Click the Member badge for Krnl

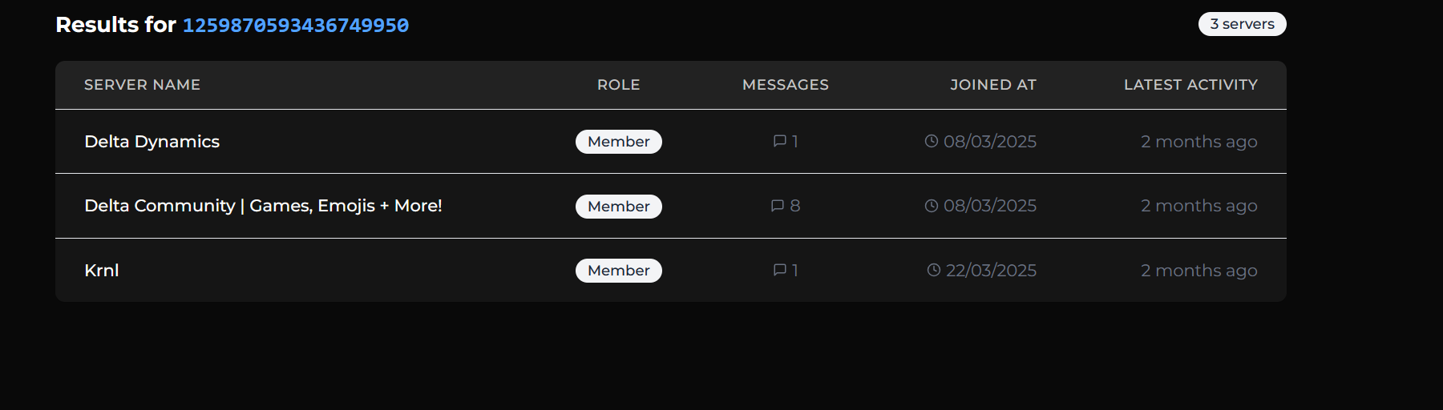click(618, 271)
